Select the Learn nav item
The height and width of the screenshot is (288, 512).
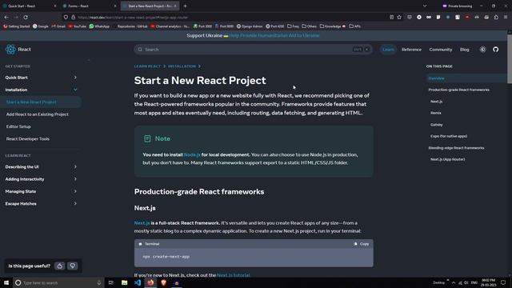[x=388, y=50]
